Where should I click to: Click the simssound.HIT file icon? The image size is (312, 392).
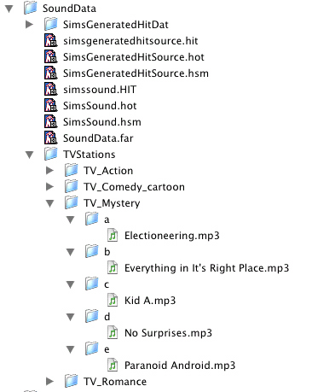point(51,89)
